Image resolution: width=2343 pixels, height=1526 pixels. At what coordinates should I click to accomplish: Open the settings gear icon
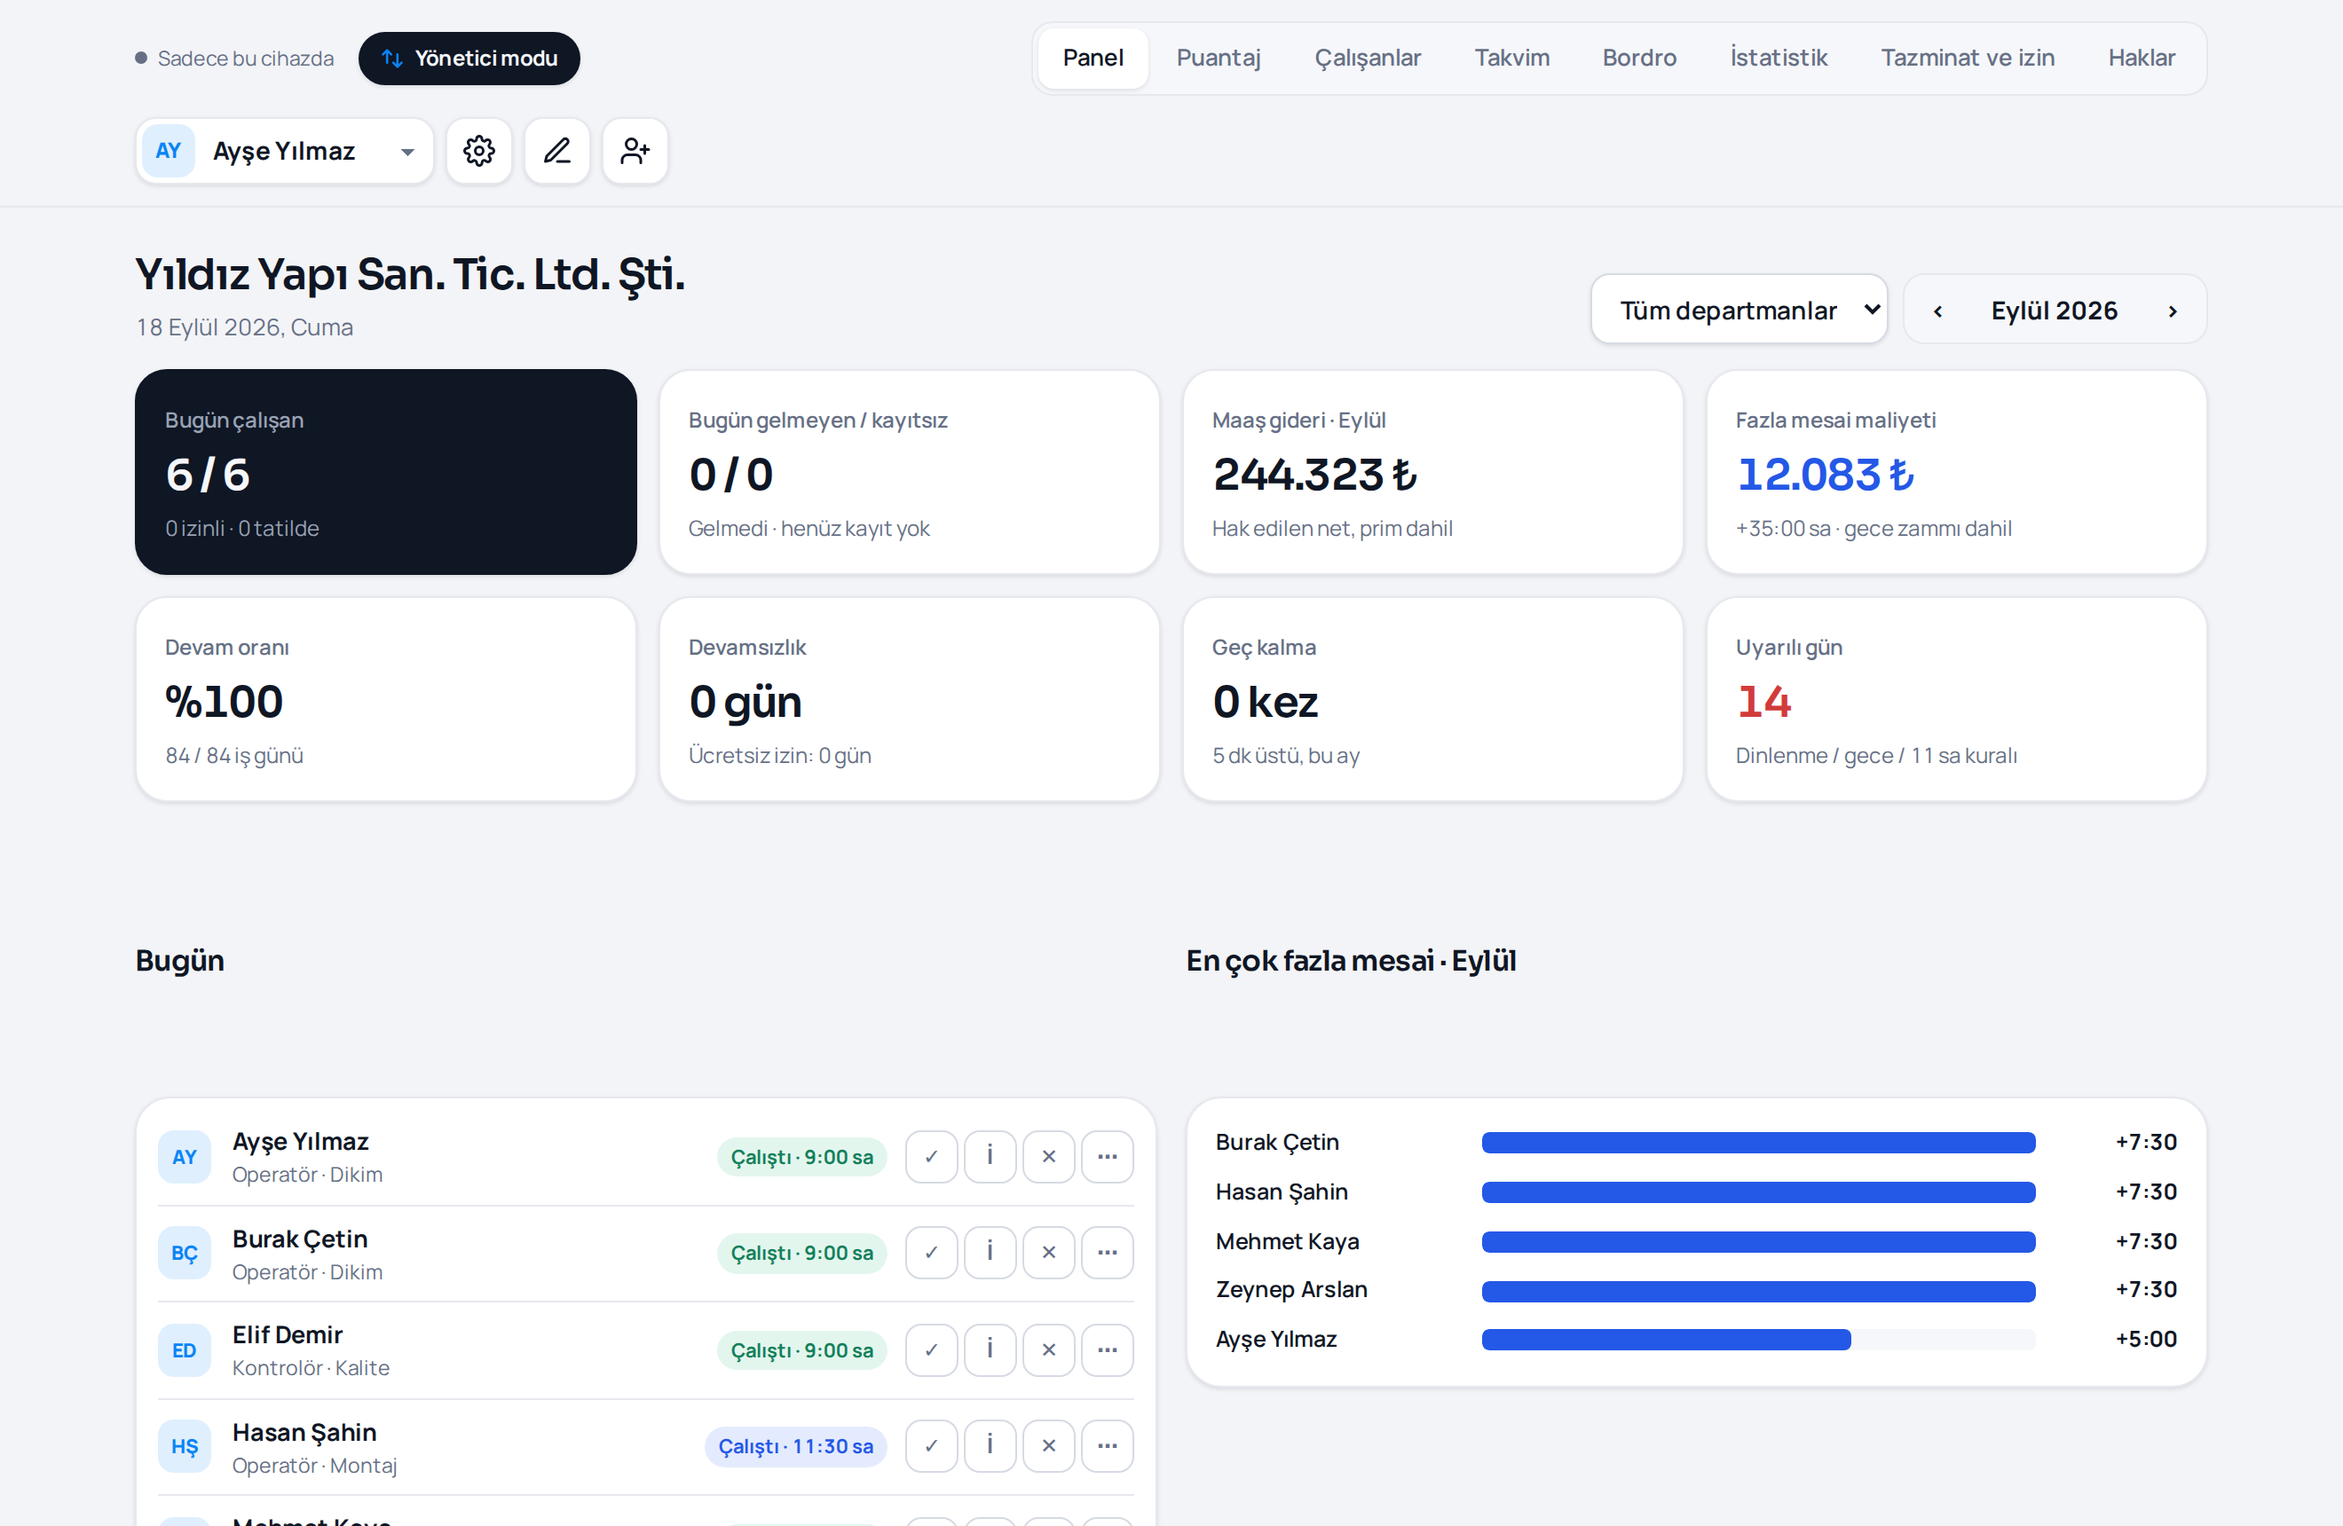[478, 151]
